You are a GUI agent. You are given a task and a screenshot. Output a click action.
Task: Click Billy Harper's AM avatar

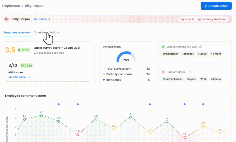pos(6,19)
